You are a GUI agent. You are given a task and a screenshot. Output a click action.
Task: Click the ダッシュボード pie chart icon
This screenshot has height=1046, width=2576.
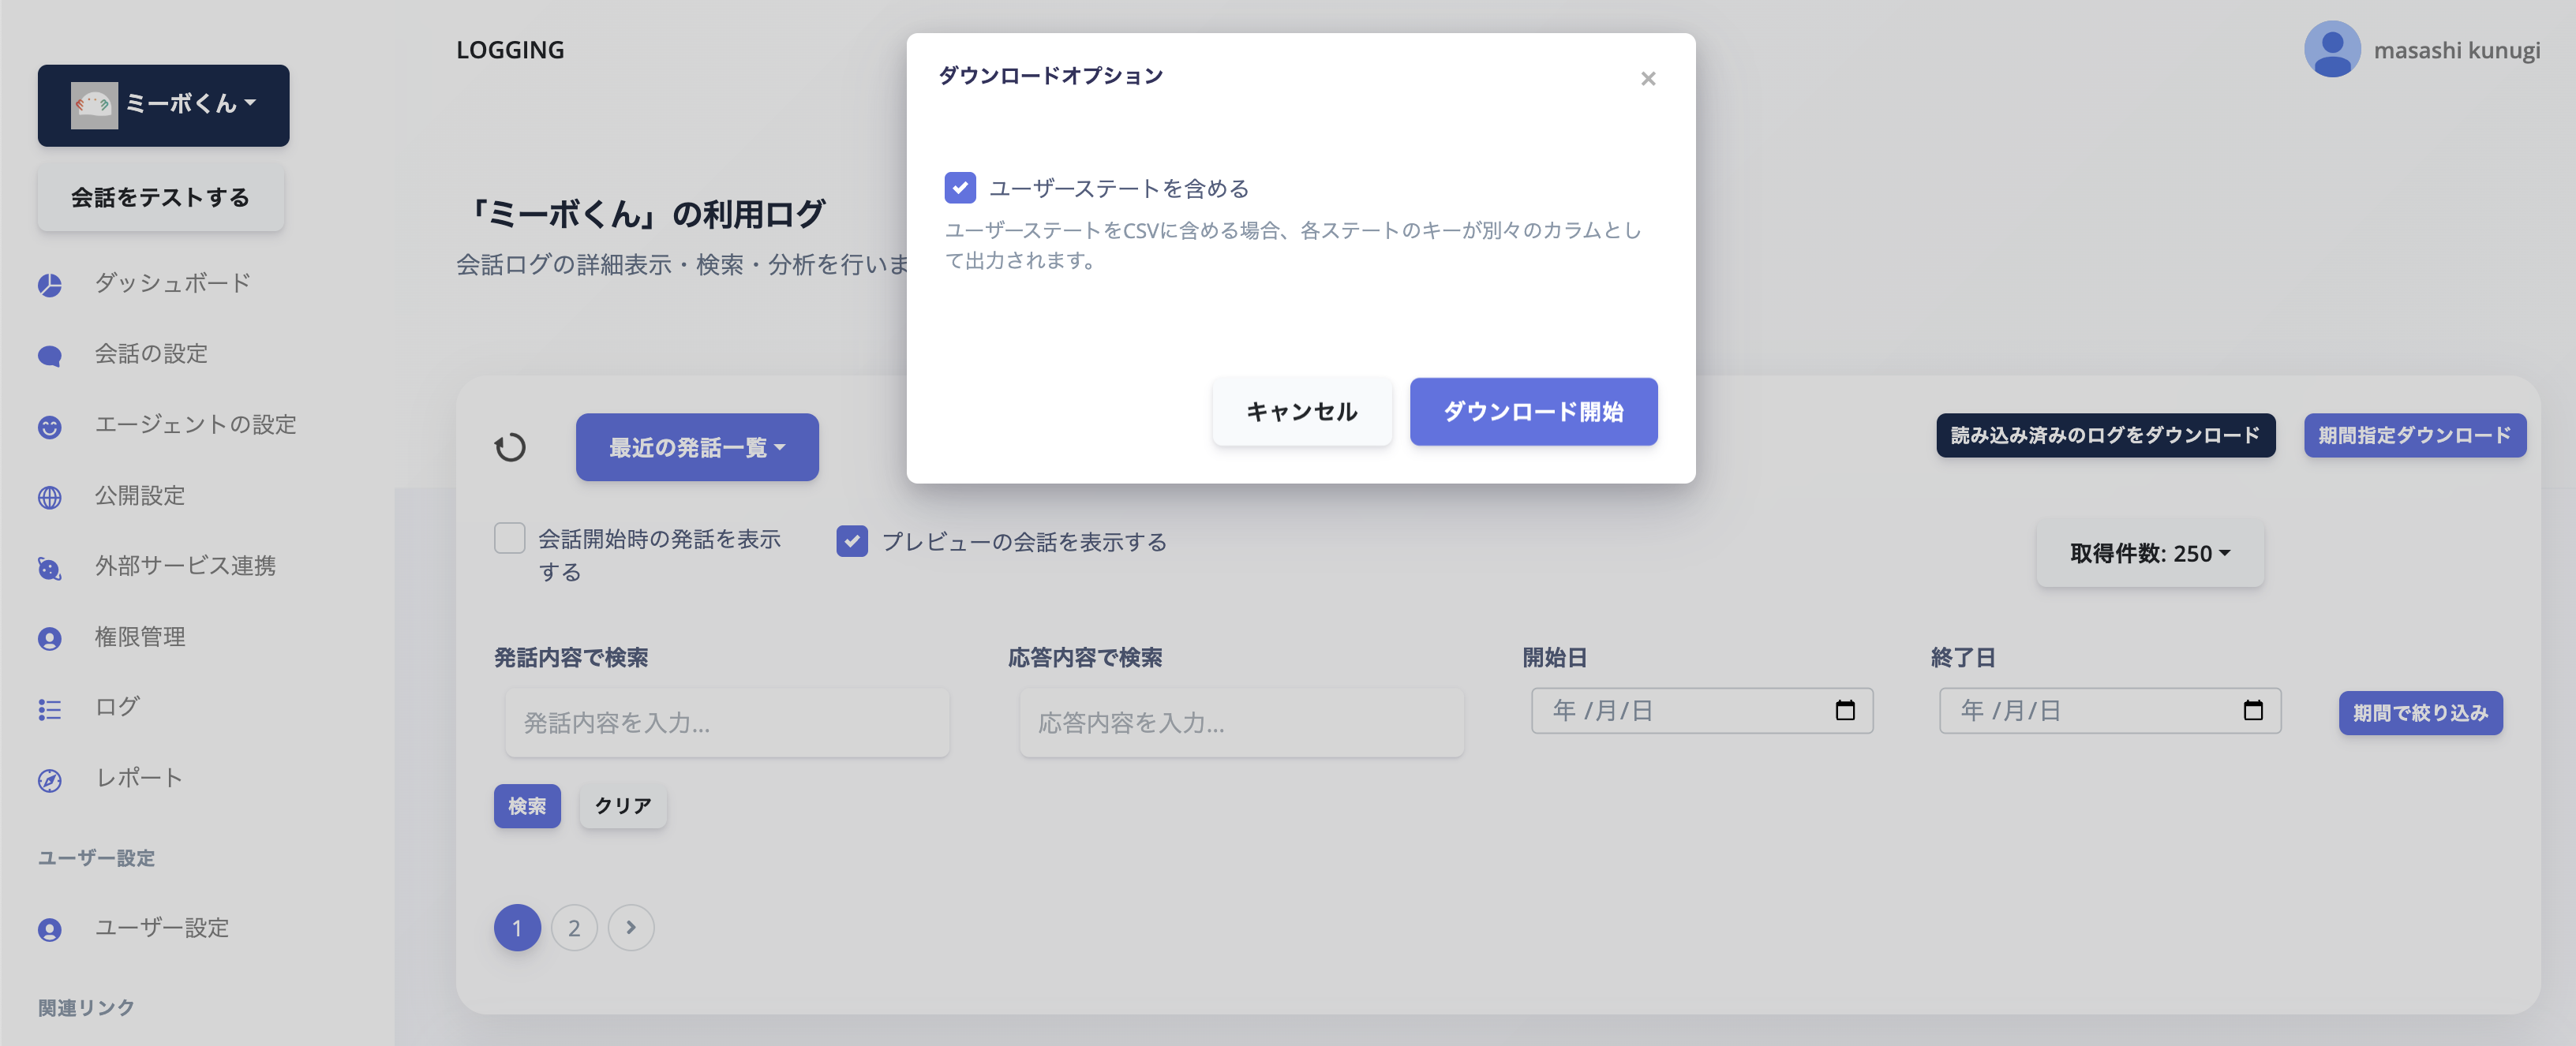pyautogui.click(x=50, y=285)
